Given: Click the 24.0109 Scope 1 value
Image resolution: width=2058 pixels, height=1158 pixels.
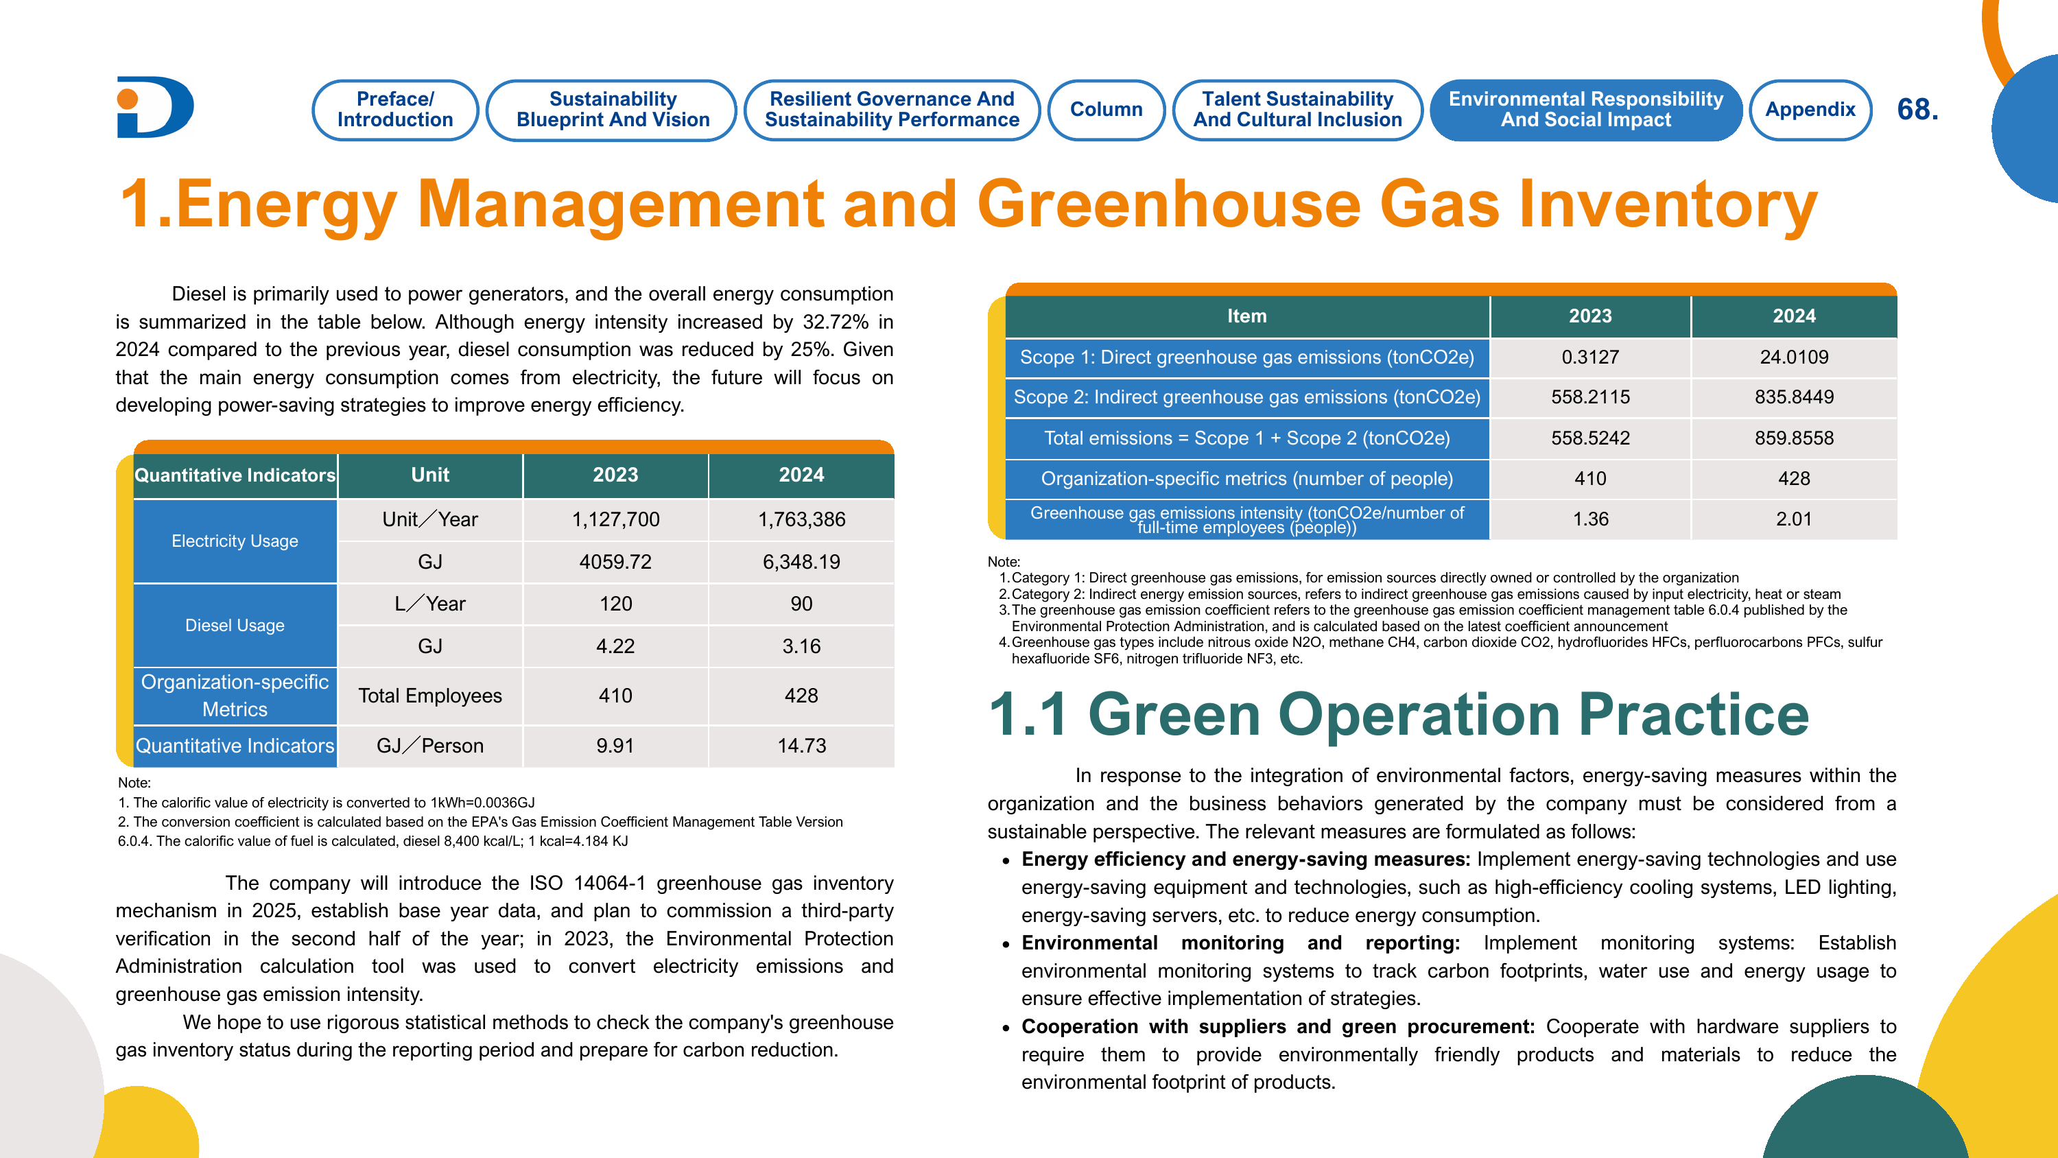Looking at the screenshot, I should coord(1794,357).
